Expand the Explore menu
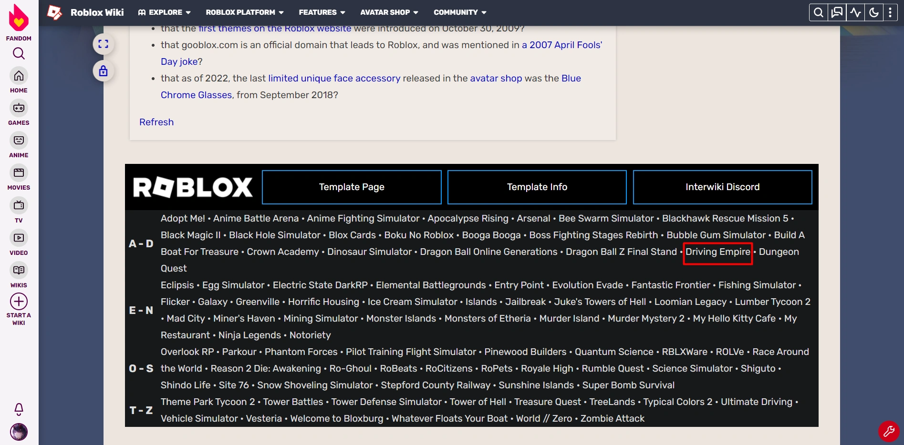 tap(164, 12)
